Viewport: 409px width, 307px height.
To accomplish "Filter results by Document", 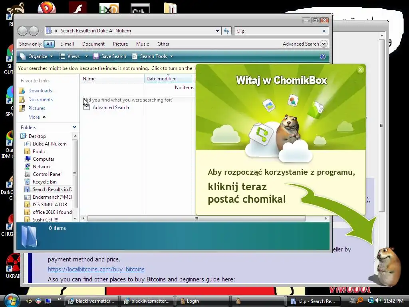I will [93, 44].
